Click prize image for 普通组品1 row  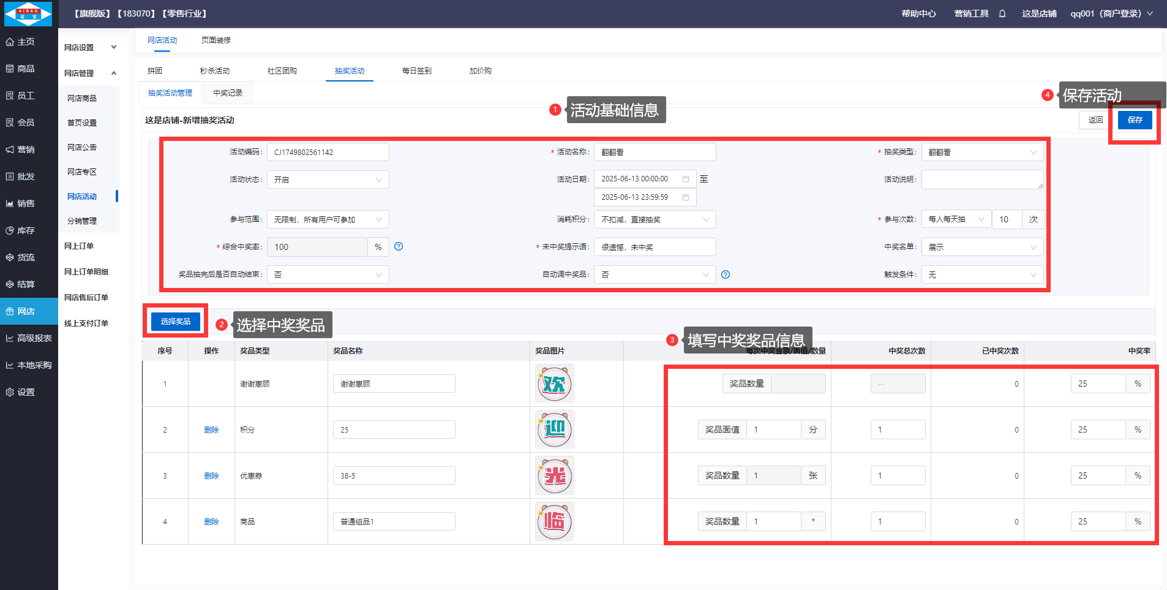click(554, 521)
